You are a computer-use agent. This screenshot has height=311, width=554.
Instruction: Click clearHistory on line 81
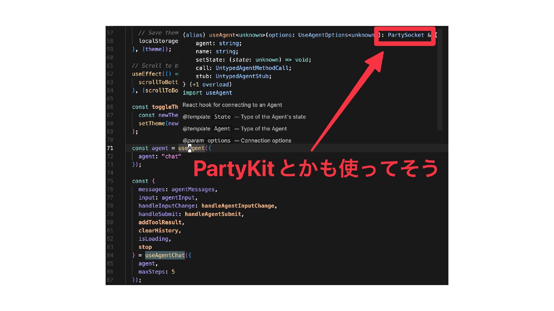[158, 231]
